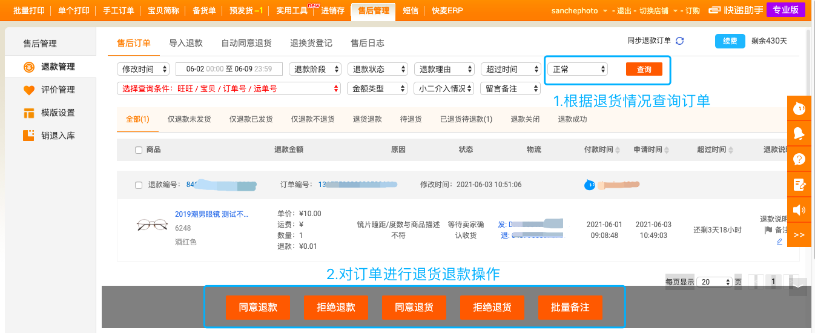Image resolution: width=815 pixels, height=333 pixels.
Task: Open the mascot assistant icon in the side panel
Action: [799, 108]
